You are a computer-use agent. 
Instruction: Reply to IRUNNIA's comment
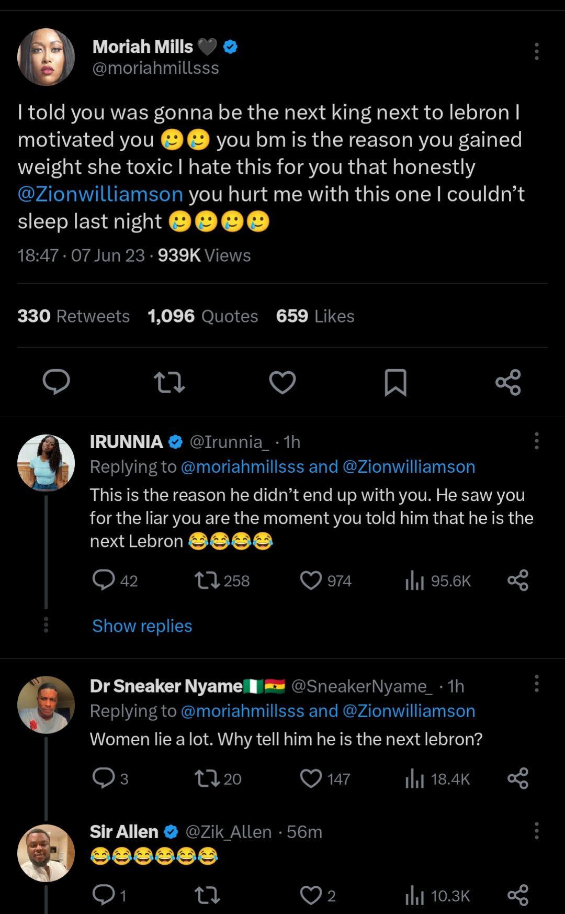(104, 580)
